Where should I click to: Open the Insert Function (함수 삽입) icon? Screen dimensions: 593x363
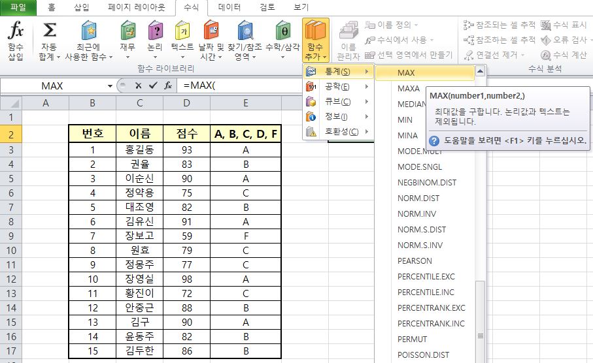16,40
